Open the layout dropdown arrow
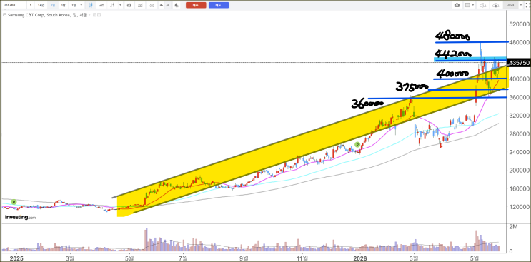 coord(473,5)
